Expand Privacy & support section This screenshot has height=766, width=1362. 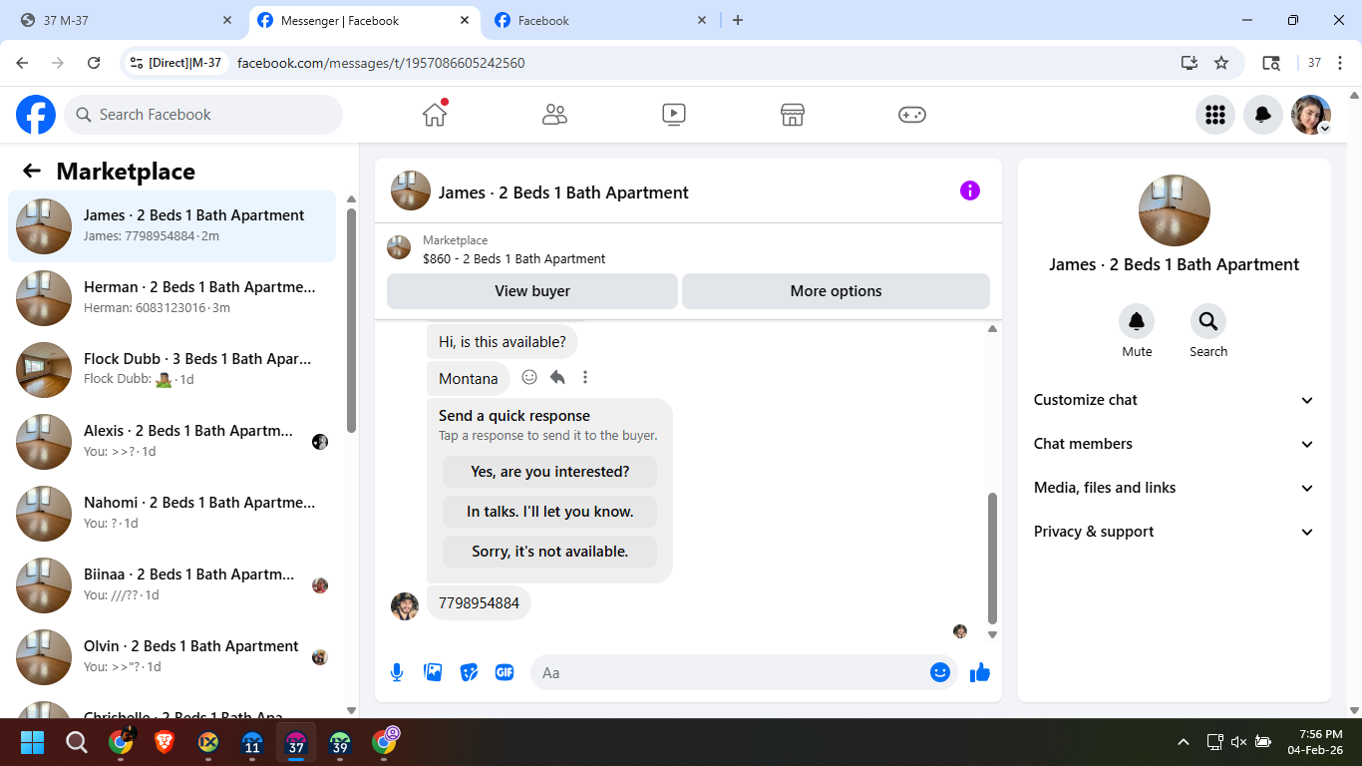1175,532
